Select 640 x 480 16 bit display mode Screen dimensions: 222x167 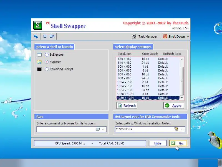point(148,59)
